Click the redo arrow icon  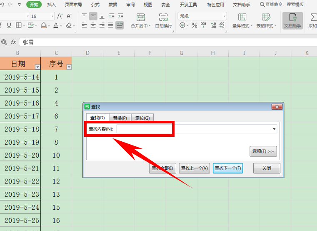[10, 5]
